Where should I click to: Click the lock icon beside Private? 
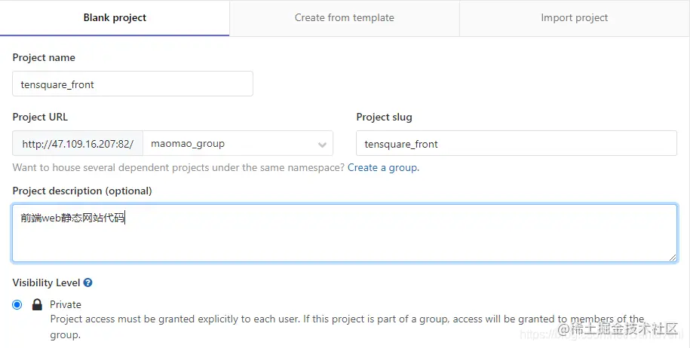[37, 305]
